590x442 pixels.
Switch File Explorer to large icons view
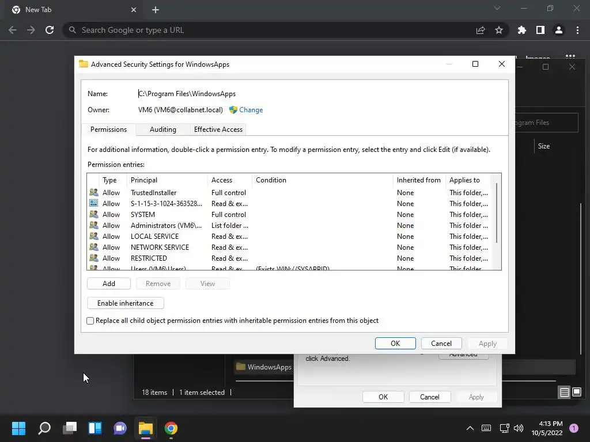point(577,393)
